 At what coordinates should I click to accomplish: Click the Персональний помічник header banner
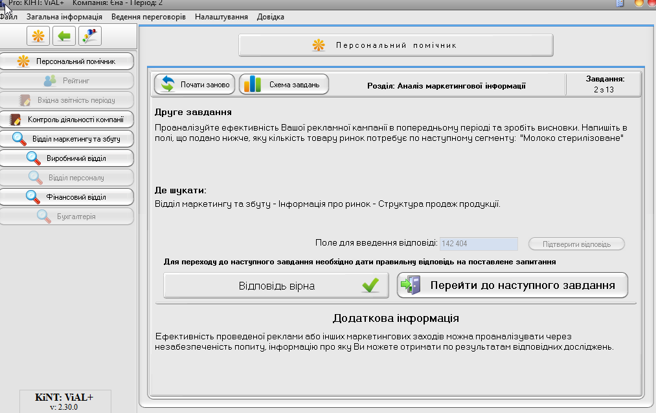pos(396,45)
